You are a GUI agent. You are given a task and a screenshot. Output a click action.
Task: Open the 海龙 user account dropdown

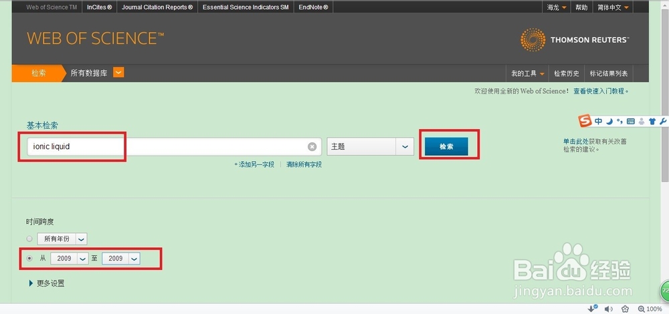pos(557,7)
